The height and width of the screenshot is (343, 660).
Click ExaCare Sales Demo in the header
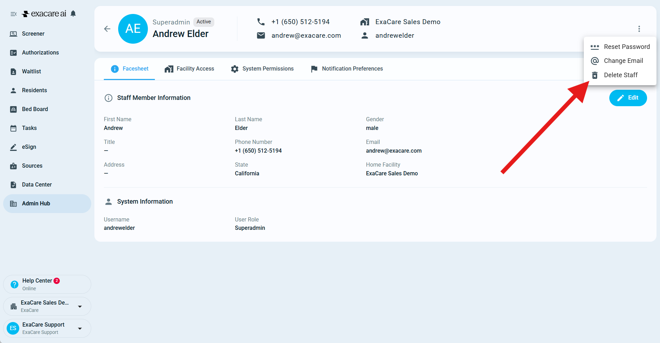[408, 22]
